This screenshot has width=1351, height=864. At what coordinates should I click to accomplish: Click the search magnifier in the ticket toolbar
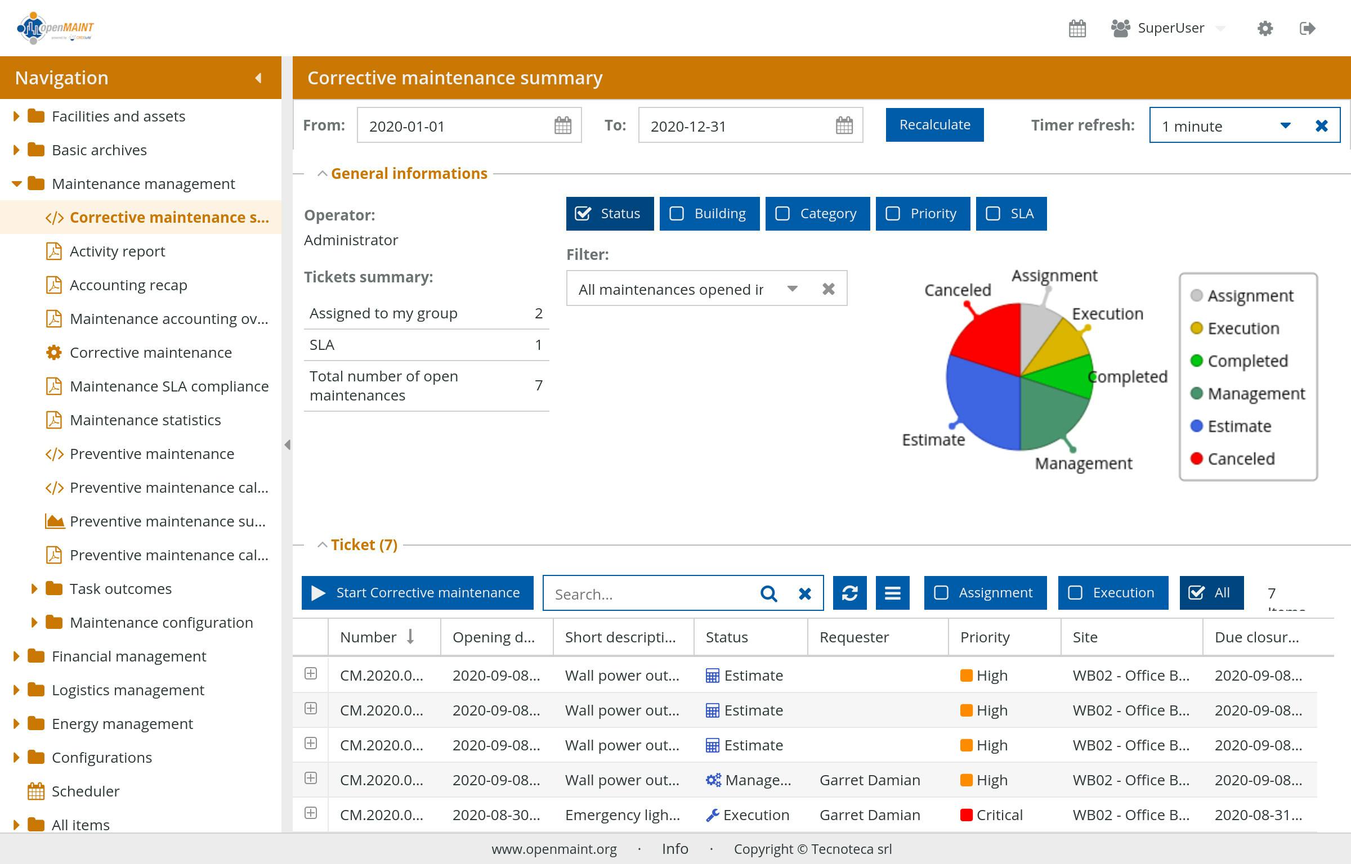768,593
